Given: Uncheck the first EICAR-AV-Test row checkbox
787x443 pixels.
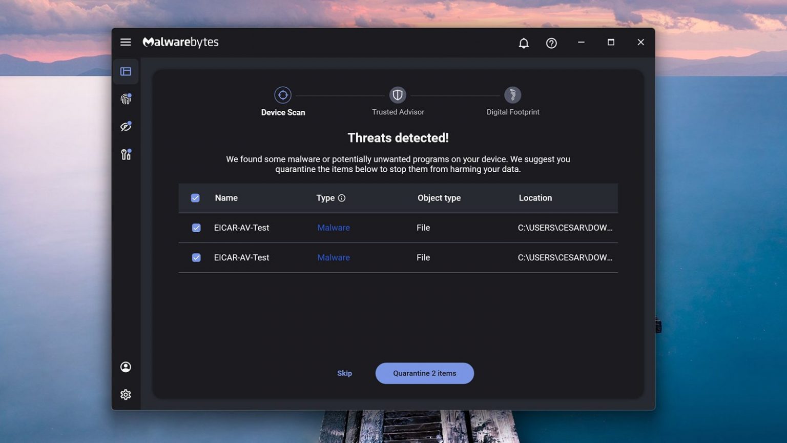Looking at the screenshot, I should coord(196,228).
